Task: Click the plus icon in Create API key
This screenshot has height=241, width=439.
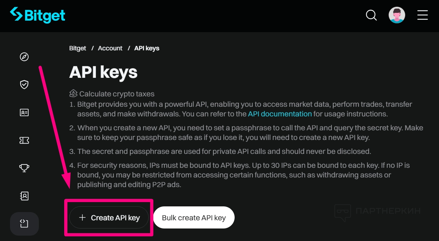Action: coord(82,217)
